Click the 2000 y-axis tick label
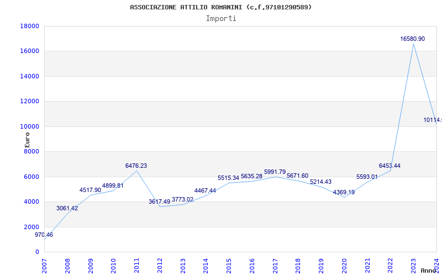The height and width of the screenshot is (276, 442). [x=31, y=227]
